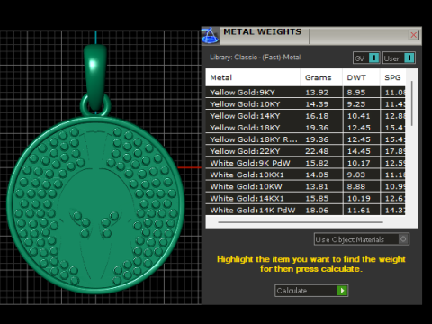Screen dimensions: 432x324
Task: Click the Library: Classic-(Fast)-Metal label
Action: tap(256, 57)
